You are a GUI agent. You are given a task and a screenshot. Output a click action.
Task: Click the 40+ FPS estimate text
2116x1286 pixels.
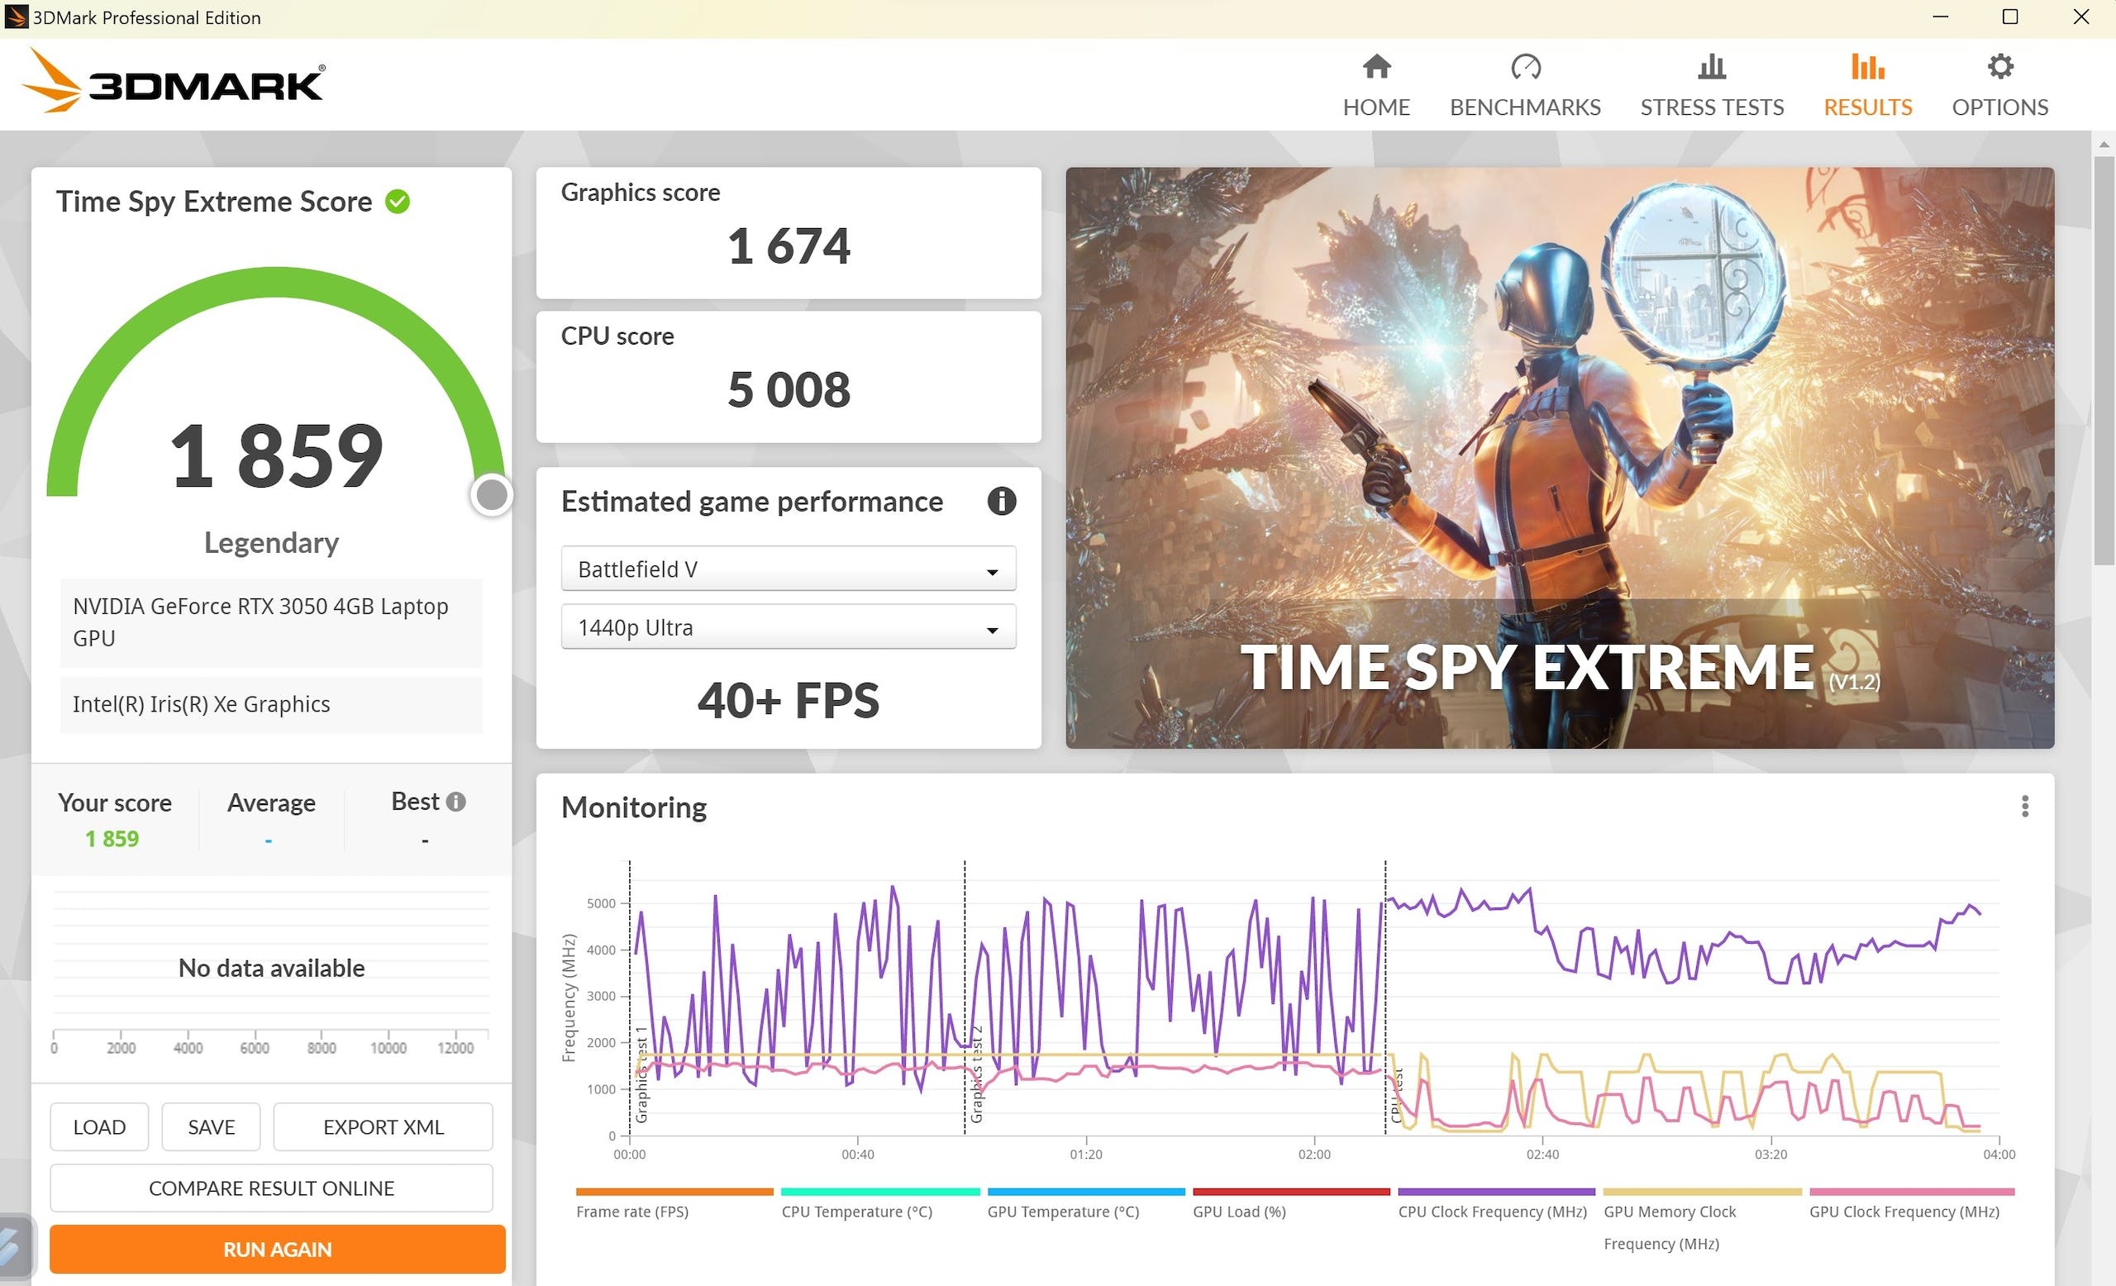[789, 700]
